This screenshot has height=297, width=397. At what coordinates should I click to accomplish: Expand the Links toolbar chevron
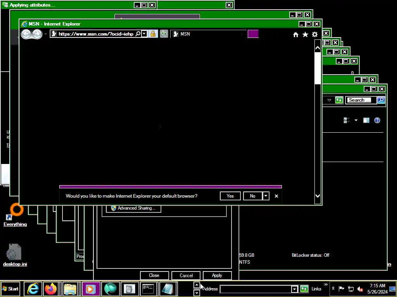click(x=326, y=285)
